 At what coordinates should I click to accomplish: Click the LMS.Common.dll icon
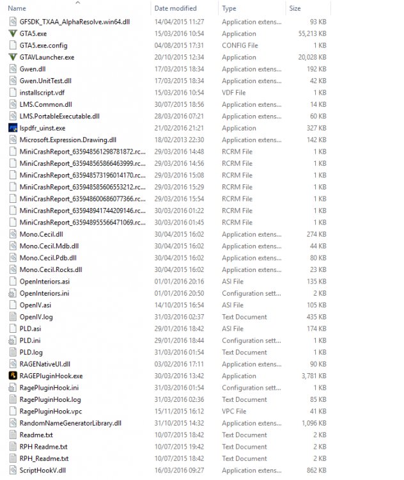[x=13, y=104]
